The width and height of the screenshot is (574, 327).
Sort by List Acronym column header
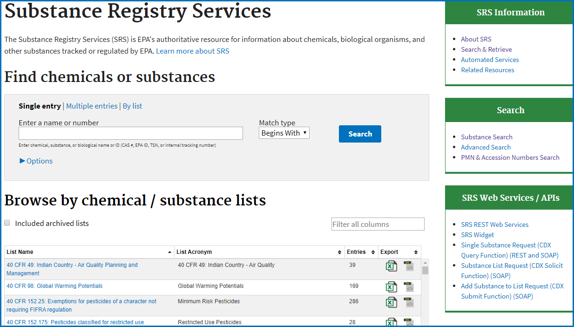194,252
